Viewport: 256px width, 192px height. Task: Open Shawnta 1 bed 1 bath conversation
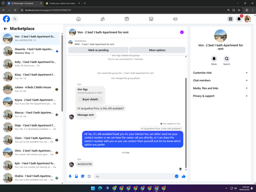pos(31,51)
